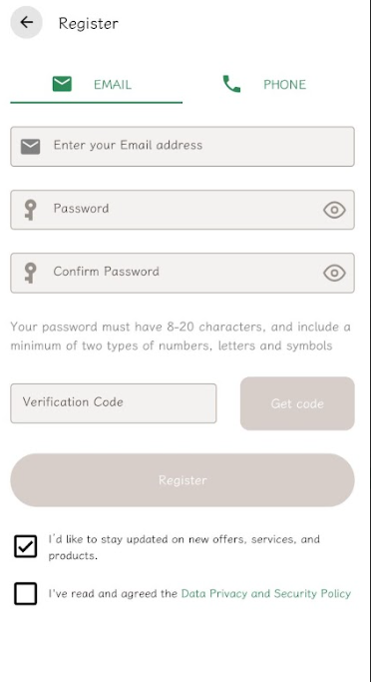Focus the Verification Code field

tap(114, 403)
